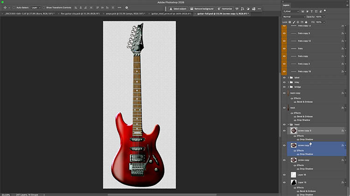
Task: Align vertical centers icon in options bar
Action: [103, 7]
